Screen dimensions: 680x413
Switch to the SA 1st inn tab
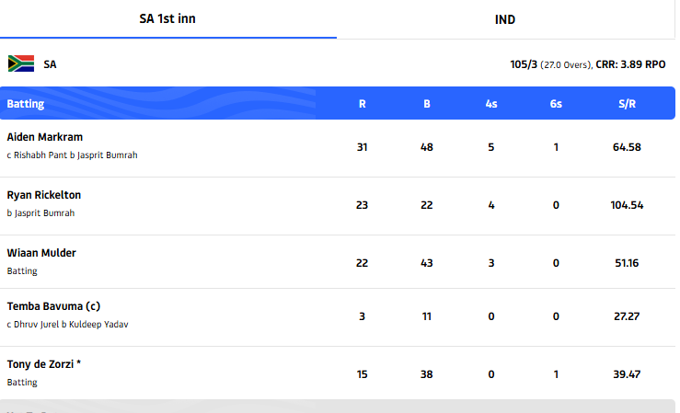click(x=168, y=18)
